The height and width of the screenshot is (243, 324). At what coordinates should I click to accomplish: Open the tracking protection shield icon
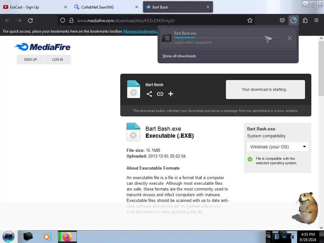click(63, 20)
